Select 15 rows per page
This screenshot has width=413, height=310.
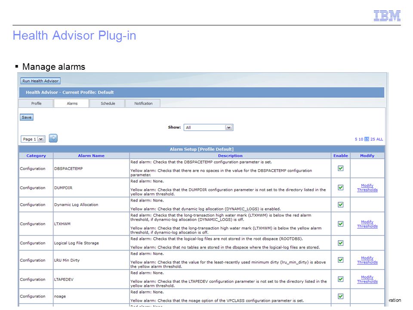coord(367,139)
